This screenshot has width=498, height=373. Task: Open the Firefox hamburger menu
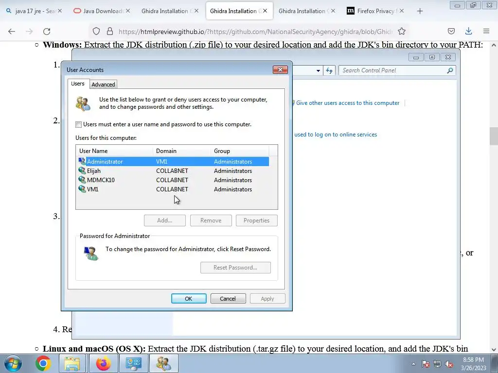coord(486,31)
